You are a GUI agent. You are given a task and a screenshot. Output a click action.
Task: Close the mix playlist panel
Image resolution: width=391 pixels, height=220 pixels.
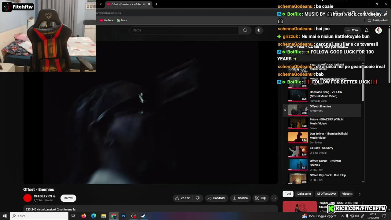point(359,48)
